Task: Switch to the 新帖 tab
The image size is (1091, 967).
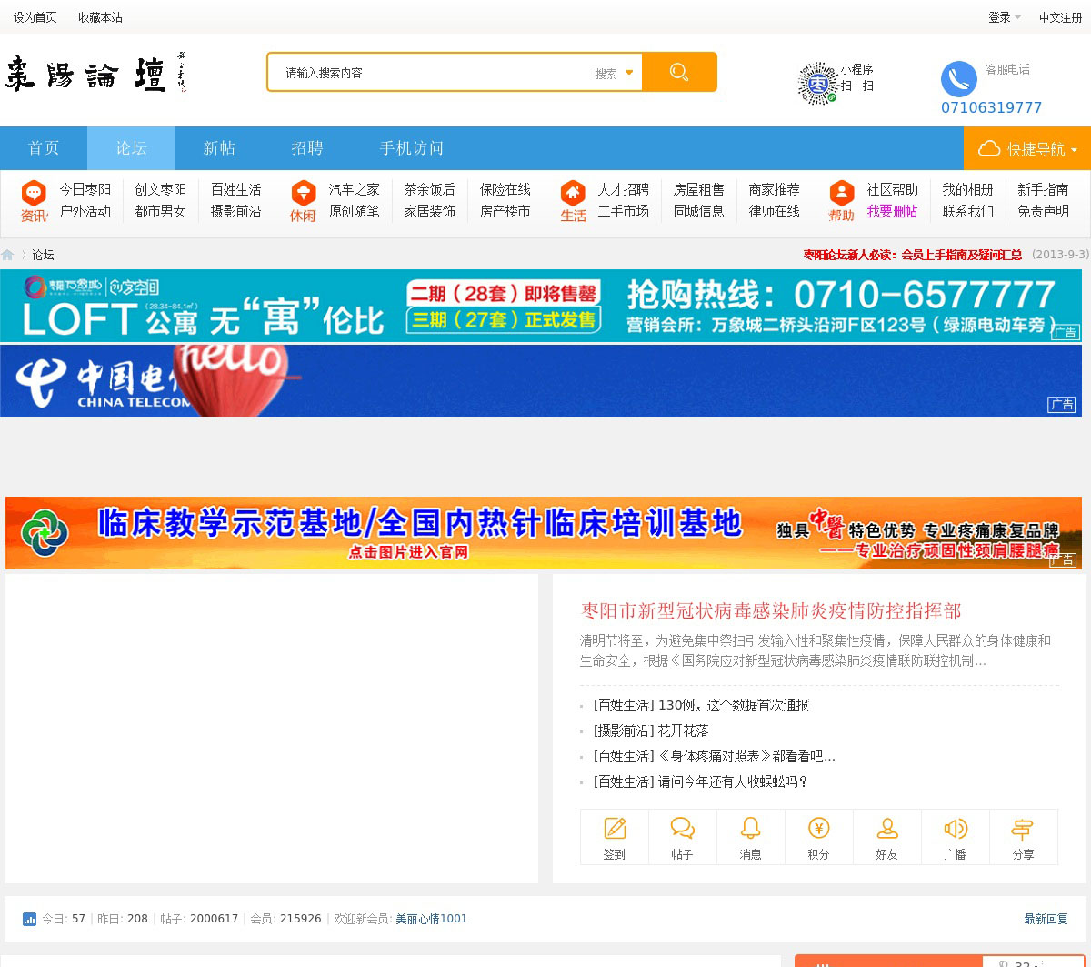Action: tap(219, 148)
